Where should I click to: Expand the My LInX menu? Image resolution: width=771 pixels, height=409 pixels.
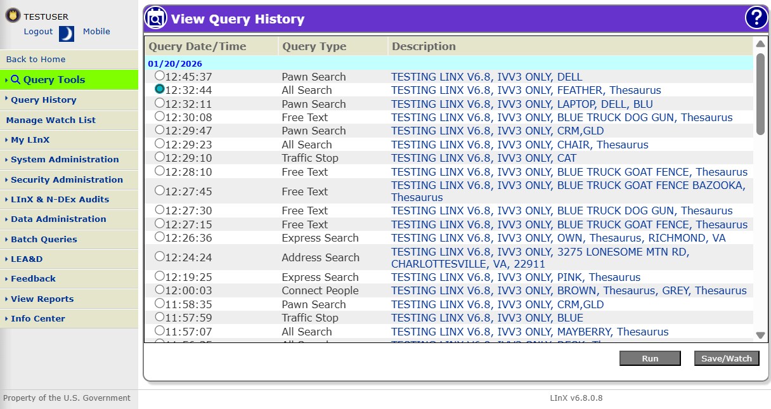click(69, 140)
